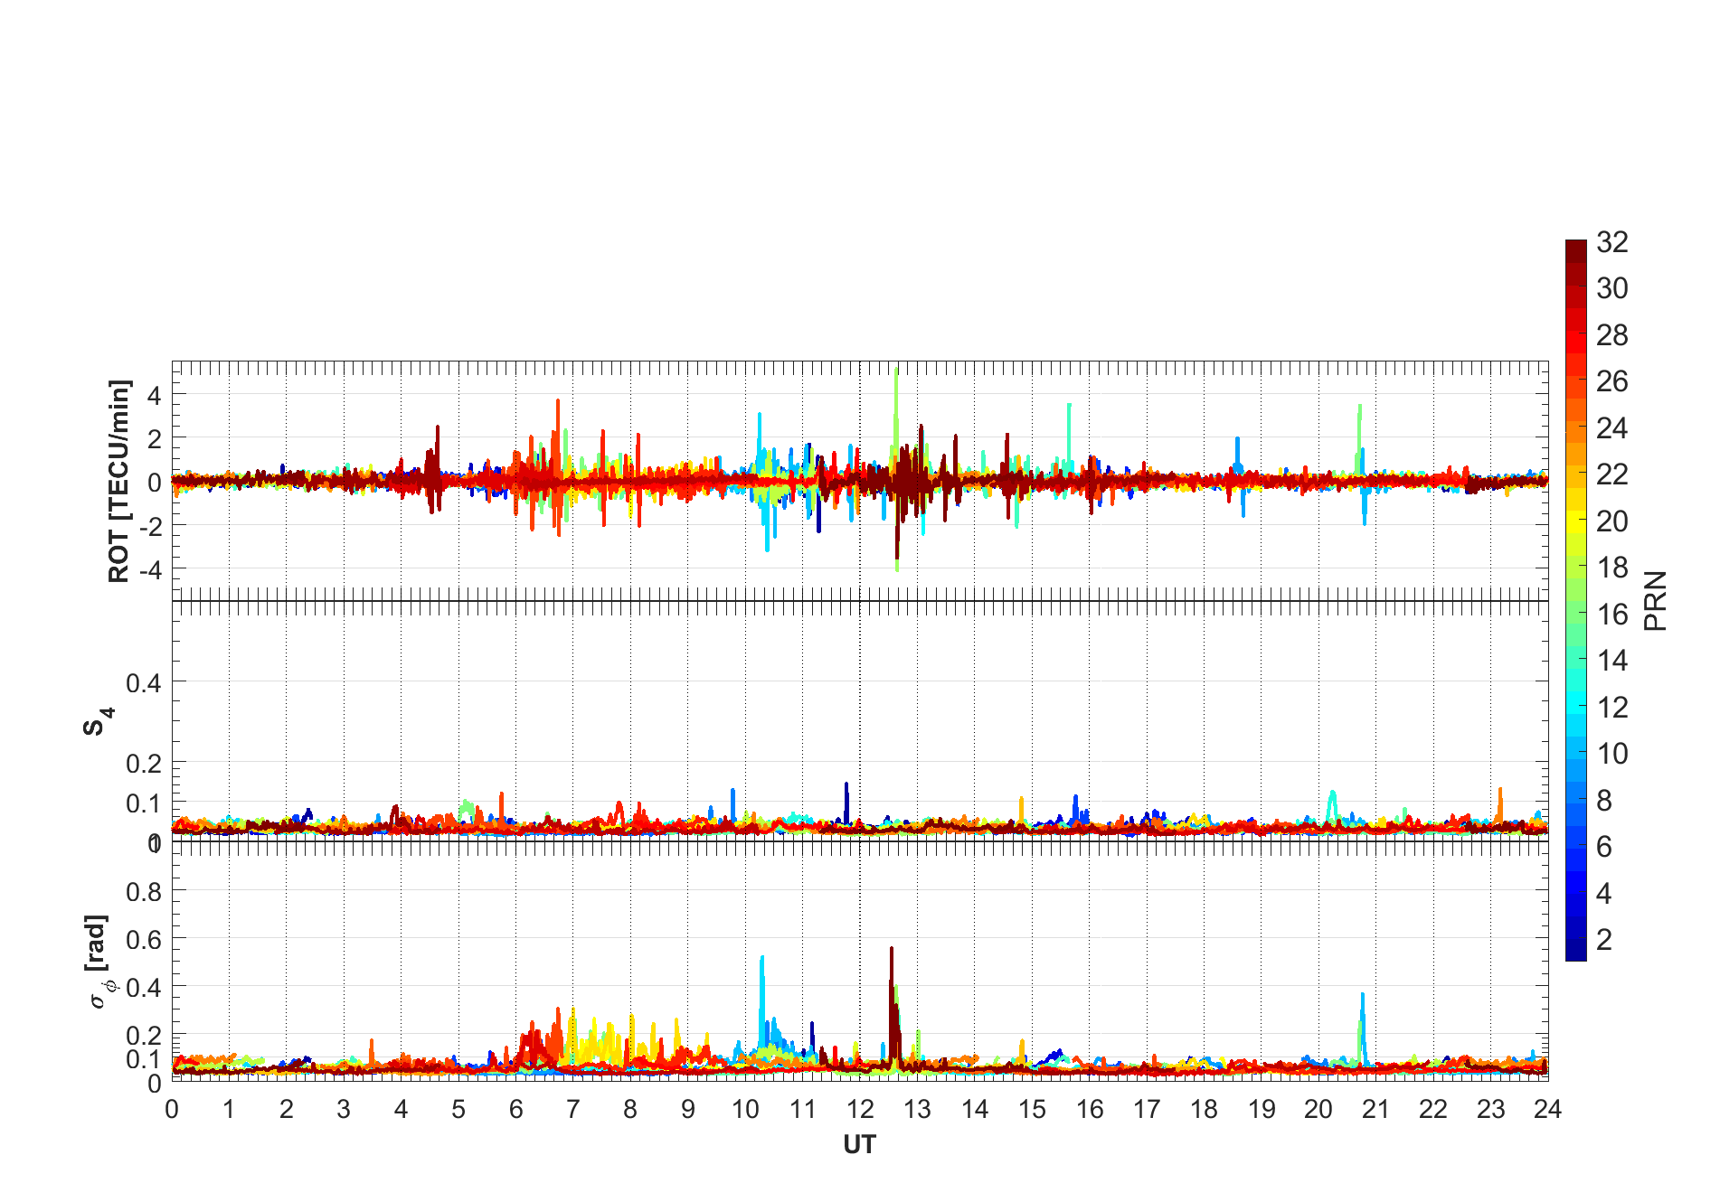Image resolution: width=1720 pixels, height=1202 pixels.
Task: Select colorbar tick label 2
Action: [x=1604, y=940]
